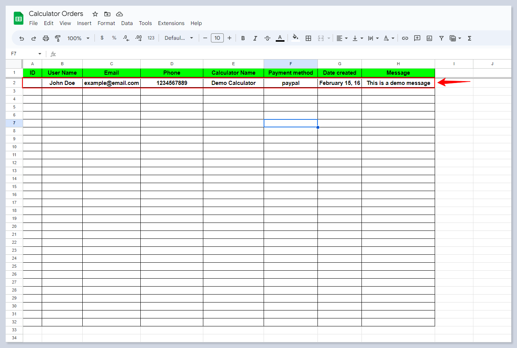Click the insert link icon

pyautogui.click(x=405, y=38)
